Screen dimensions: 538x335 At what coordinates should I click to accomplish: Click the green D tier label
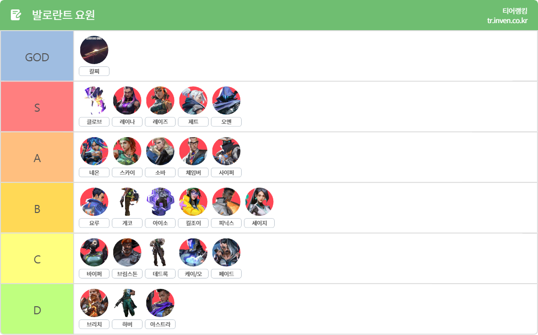(x=37, y=309)
